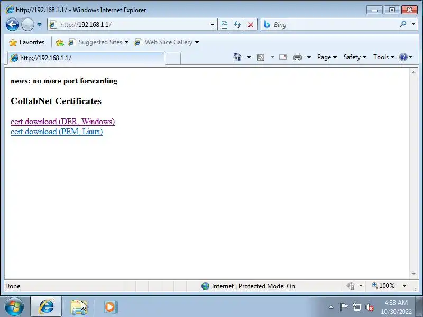Click the RSS Feeds icon

(261, 57)
